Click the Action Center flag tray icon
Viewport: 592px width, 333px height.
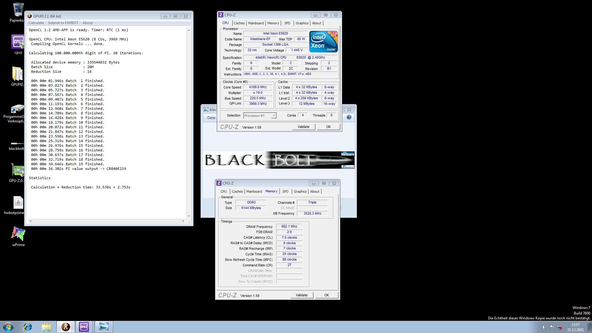[552, 327]
